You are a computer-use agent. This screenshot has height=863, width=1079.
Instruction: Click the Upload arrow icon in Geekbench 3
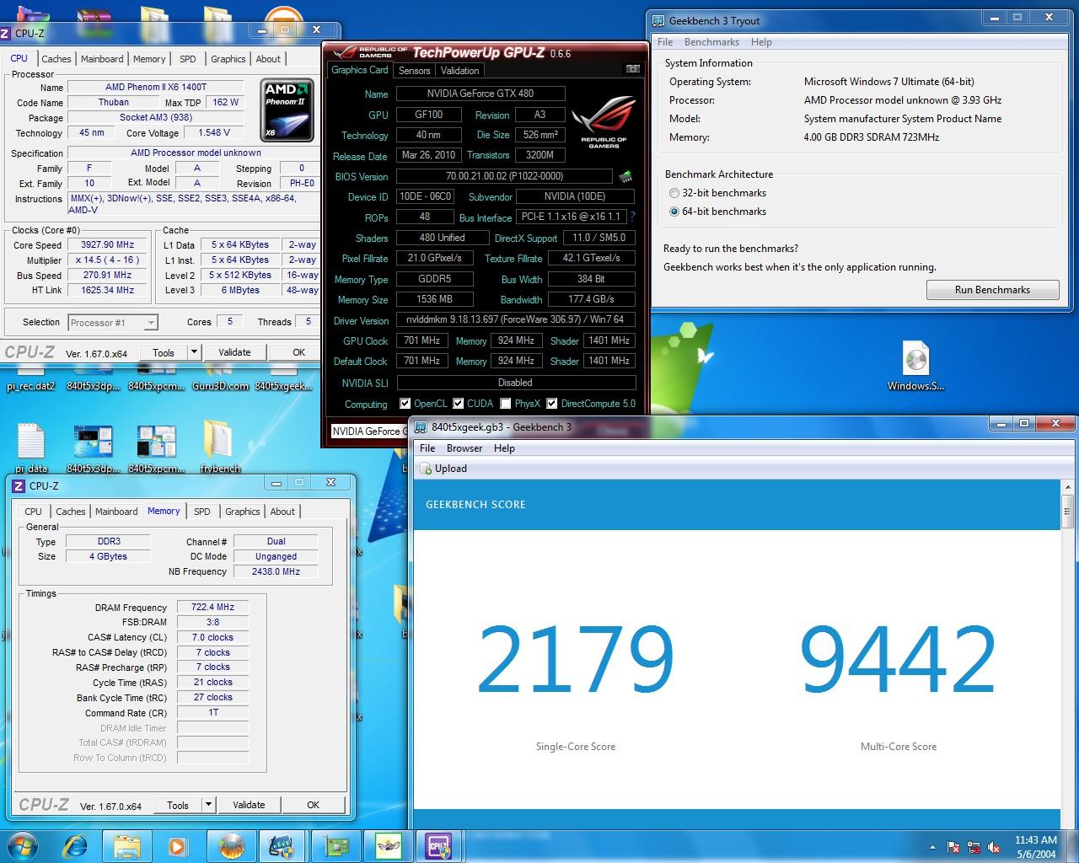(x=427, y=469)
